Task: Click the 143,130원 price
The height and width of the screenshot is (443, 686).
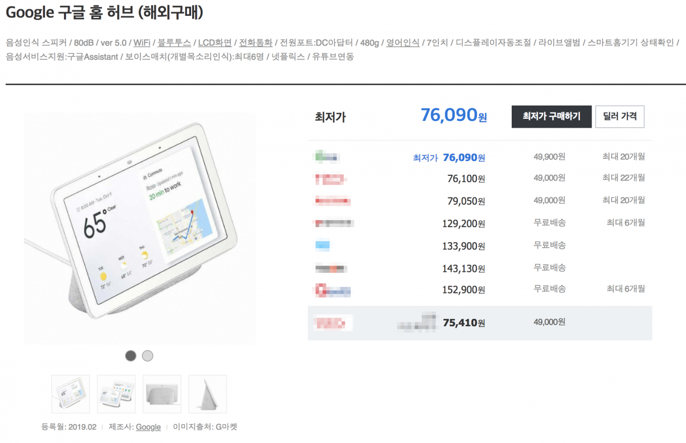Action: [x=464, y=268]
